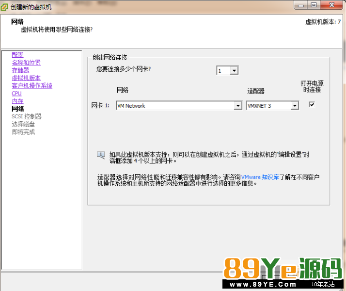
Task: Navigate to the CPU step
Action: pyautogui.click(x=16, y=94)
